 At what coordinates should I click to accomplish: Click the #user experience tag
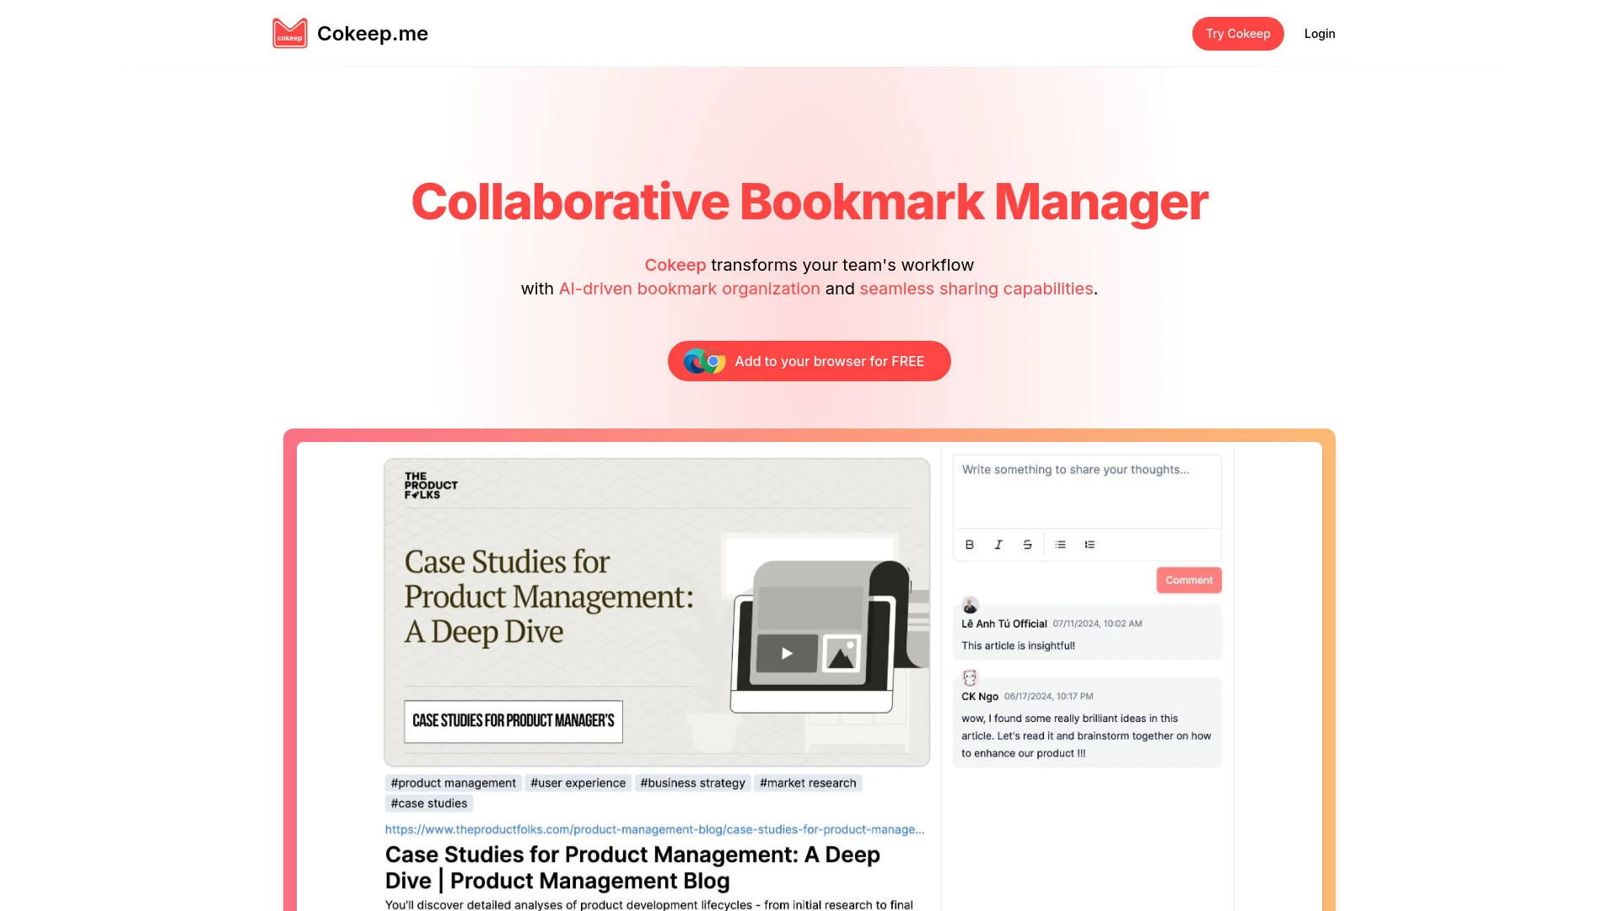[577, 782]
